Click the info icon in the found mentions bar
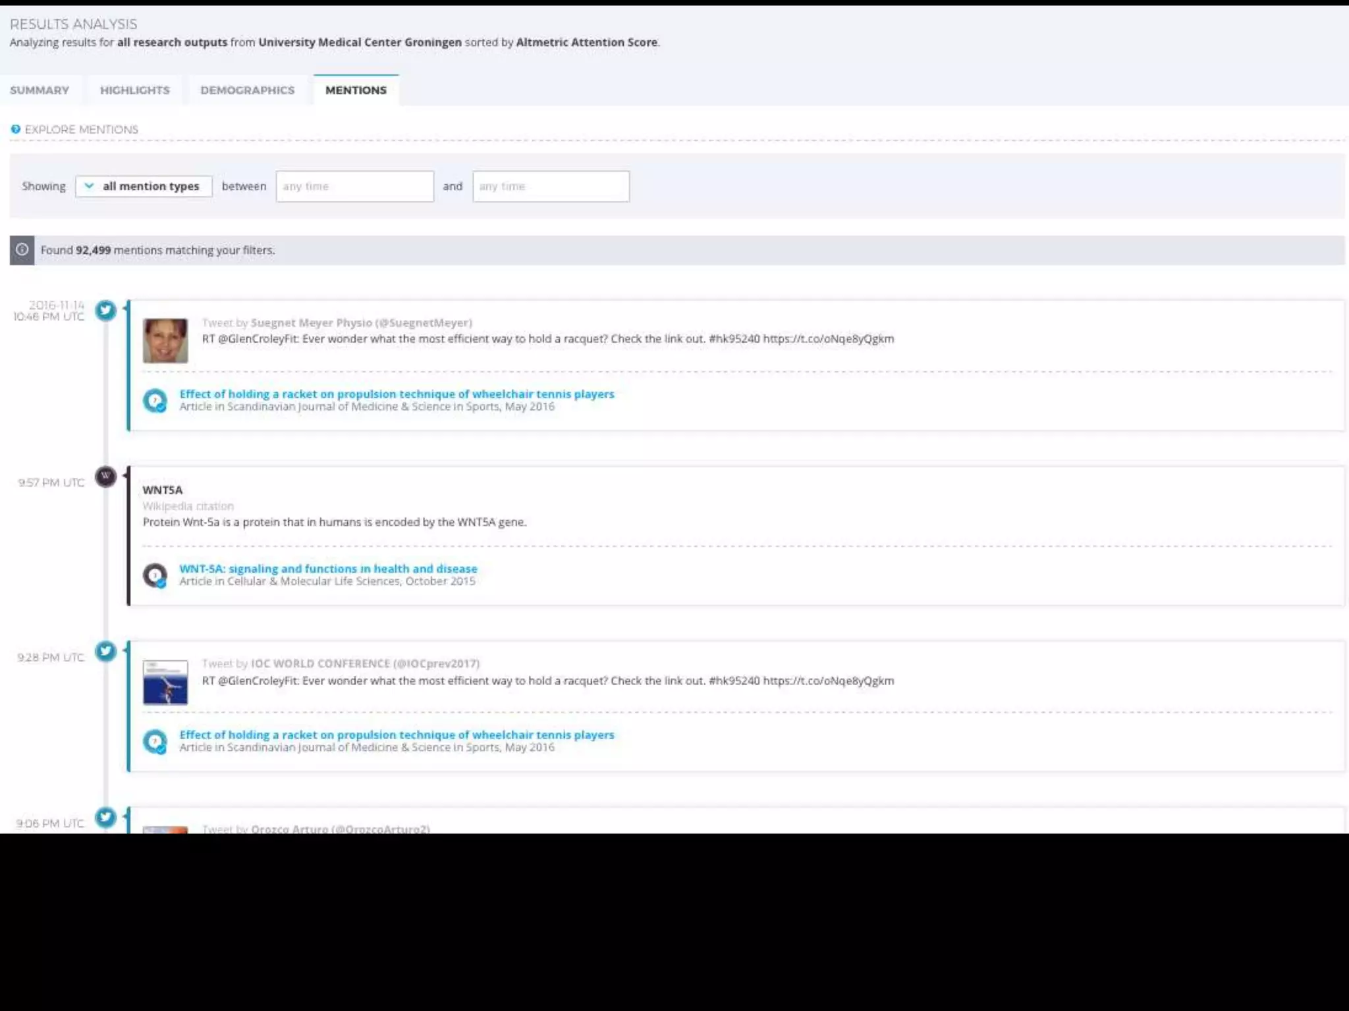 22,250
